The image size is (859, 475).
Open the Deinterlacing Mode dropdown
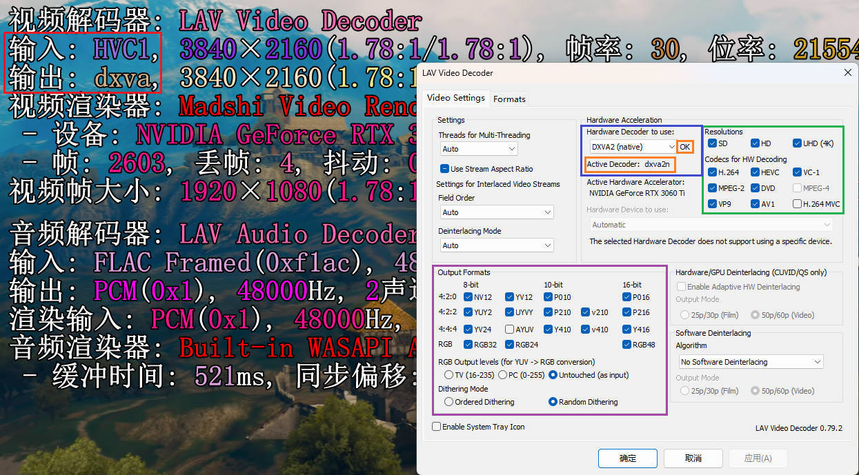497,245
